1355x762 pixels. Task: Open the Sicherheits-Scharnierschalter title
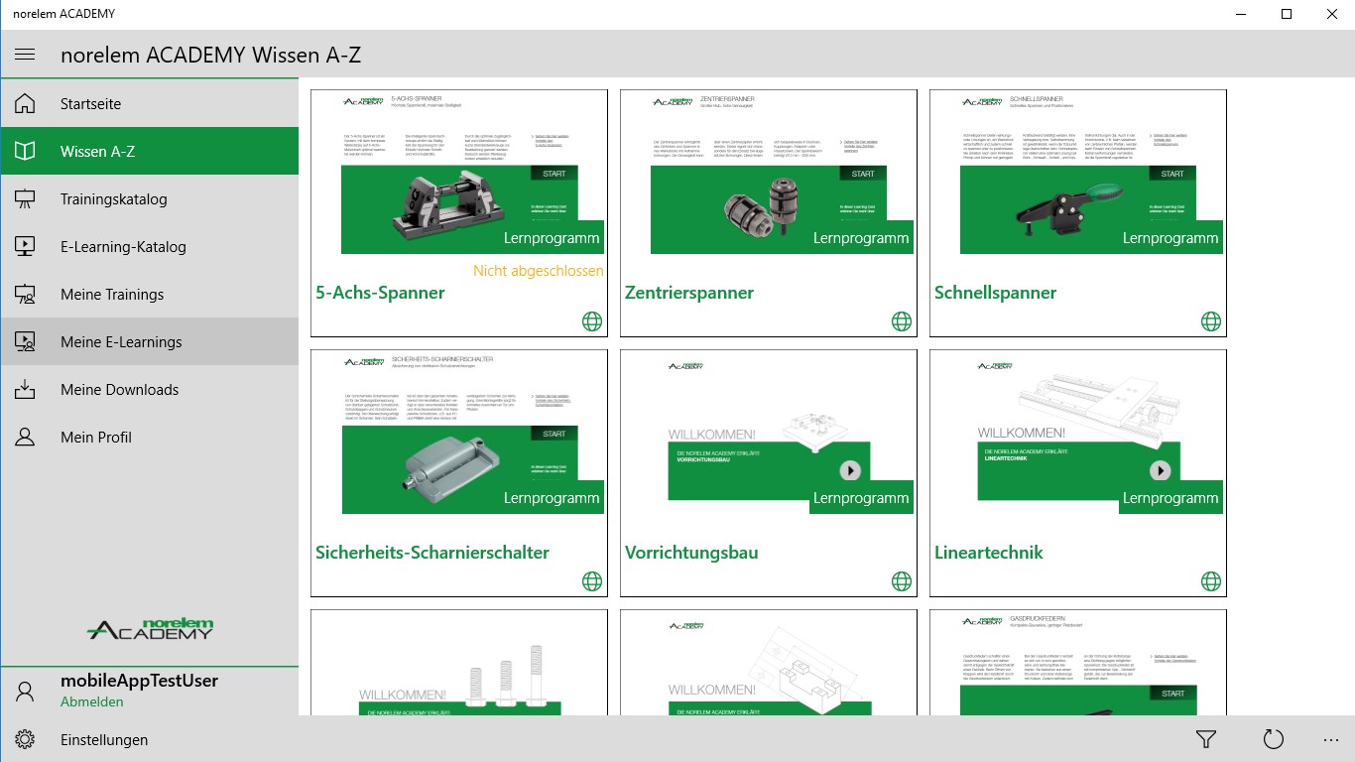click(x=432, y=553)
